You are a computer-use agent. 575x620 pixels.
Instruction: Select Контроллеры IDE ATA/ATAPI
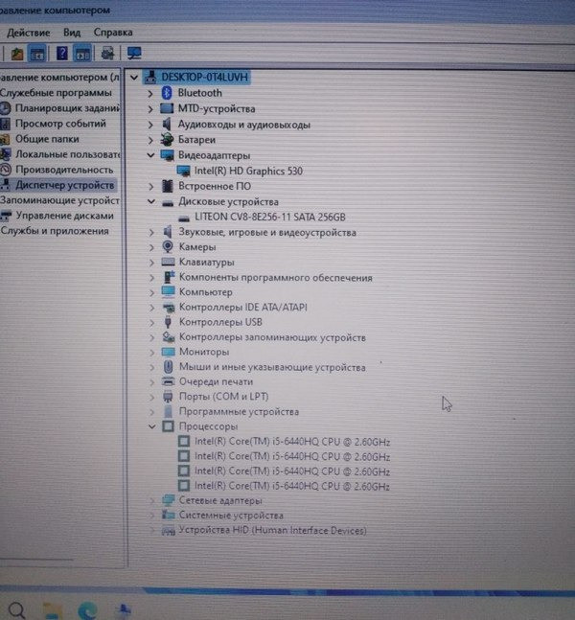243,307
